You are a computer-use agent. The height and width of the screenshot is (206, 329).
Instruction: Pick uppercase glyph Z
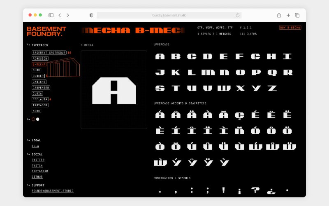pos(272,88)
